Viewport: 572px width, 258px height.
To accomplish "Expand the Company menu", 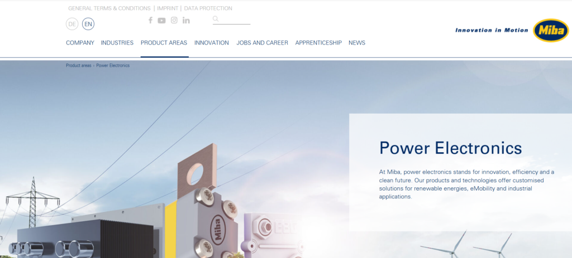I will tap(80, 43).
